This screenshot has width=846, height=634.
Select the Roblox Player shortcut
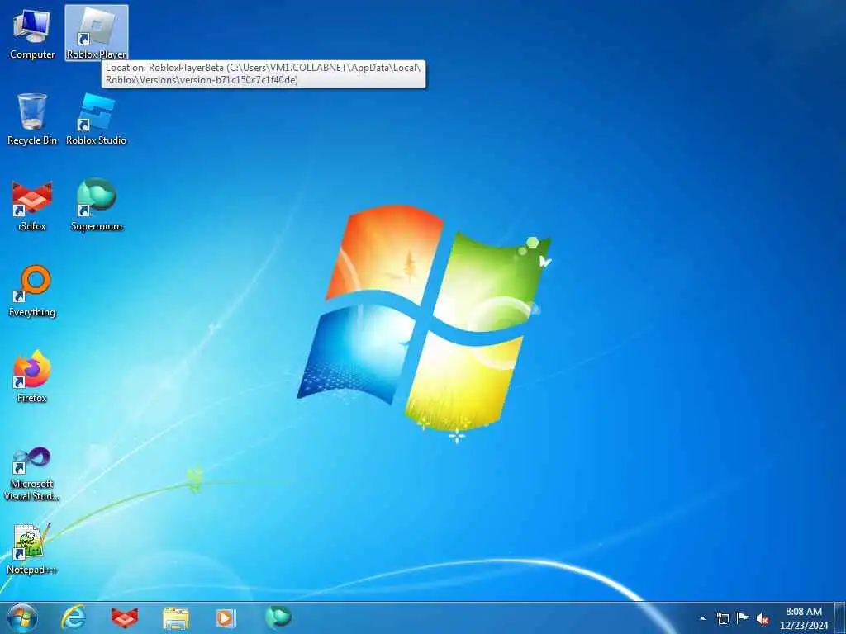coord(97,33)
